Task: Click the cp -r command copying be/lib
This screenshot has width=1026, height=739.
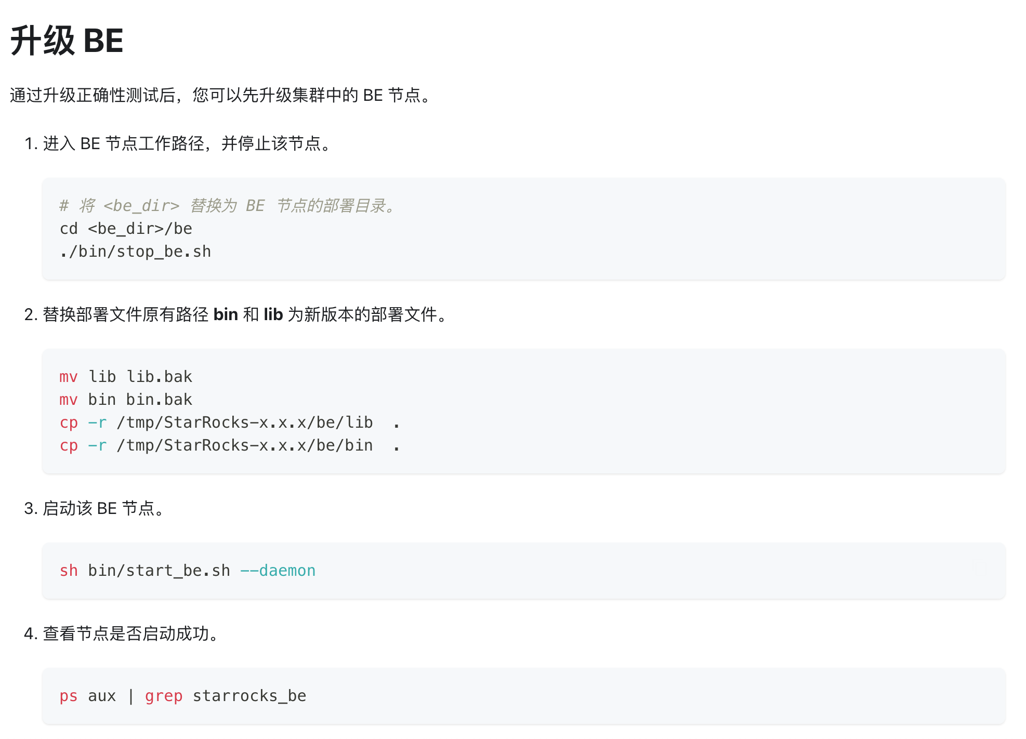Action: (229, 423)
